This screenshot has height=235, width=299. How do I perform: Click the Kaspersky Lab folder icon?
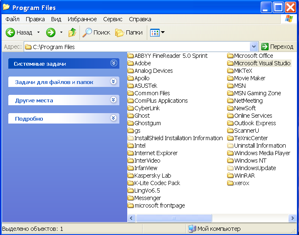click(131, 176)
